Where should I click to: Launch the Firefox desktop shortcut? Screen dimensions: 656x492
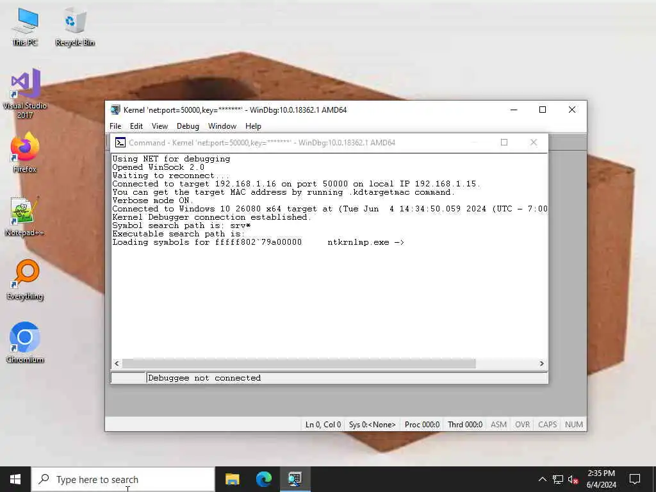(x=25, y=152)
